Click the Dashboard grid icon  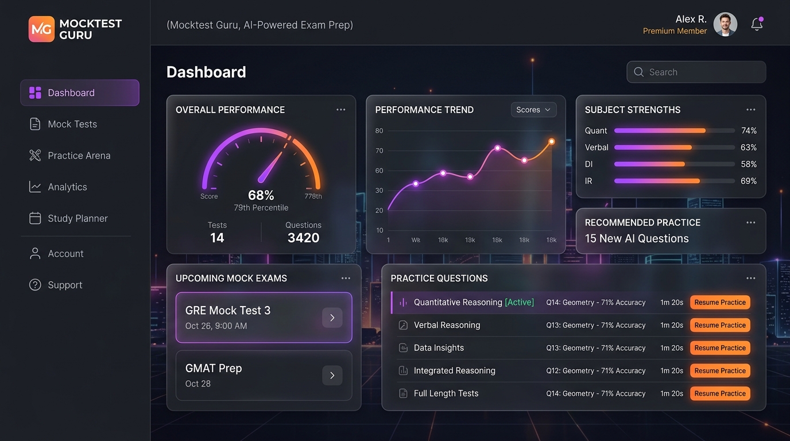point(35,93)
